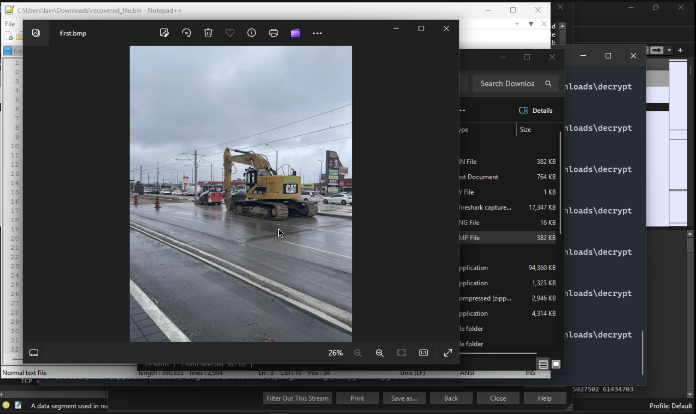Enter fullscreen view with the expand arrows icon

click(x=448, y=353)
